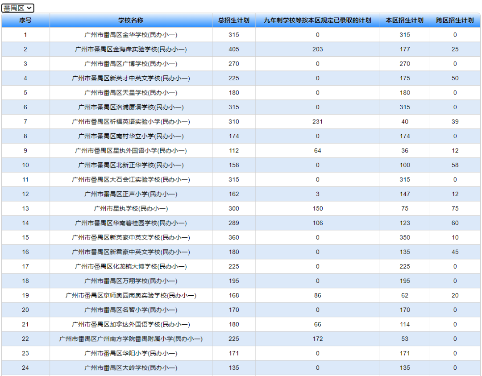
Task: Click the 本区招生计划 column header
Action: point(404,20)
